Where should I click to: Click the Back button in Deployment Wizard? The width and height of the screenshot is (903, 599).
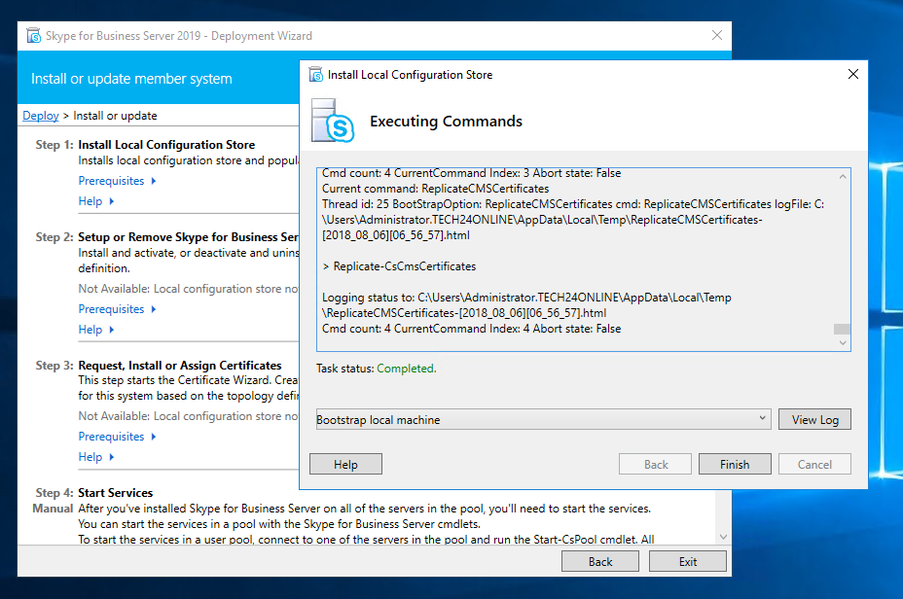pyautogui.click(x=600, y=561)
